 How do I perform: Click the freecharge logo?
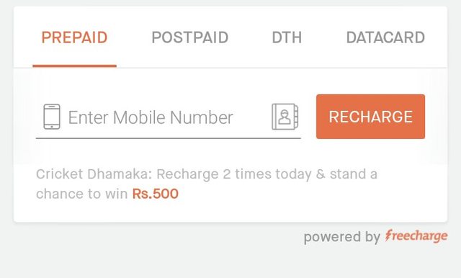click(416, 236)
